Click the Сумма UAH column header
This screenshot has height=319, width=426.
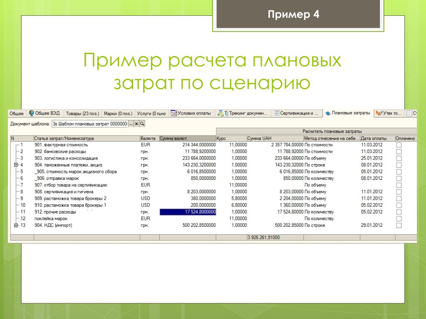[x=275, y=138]
